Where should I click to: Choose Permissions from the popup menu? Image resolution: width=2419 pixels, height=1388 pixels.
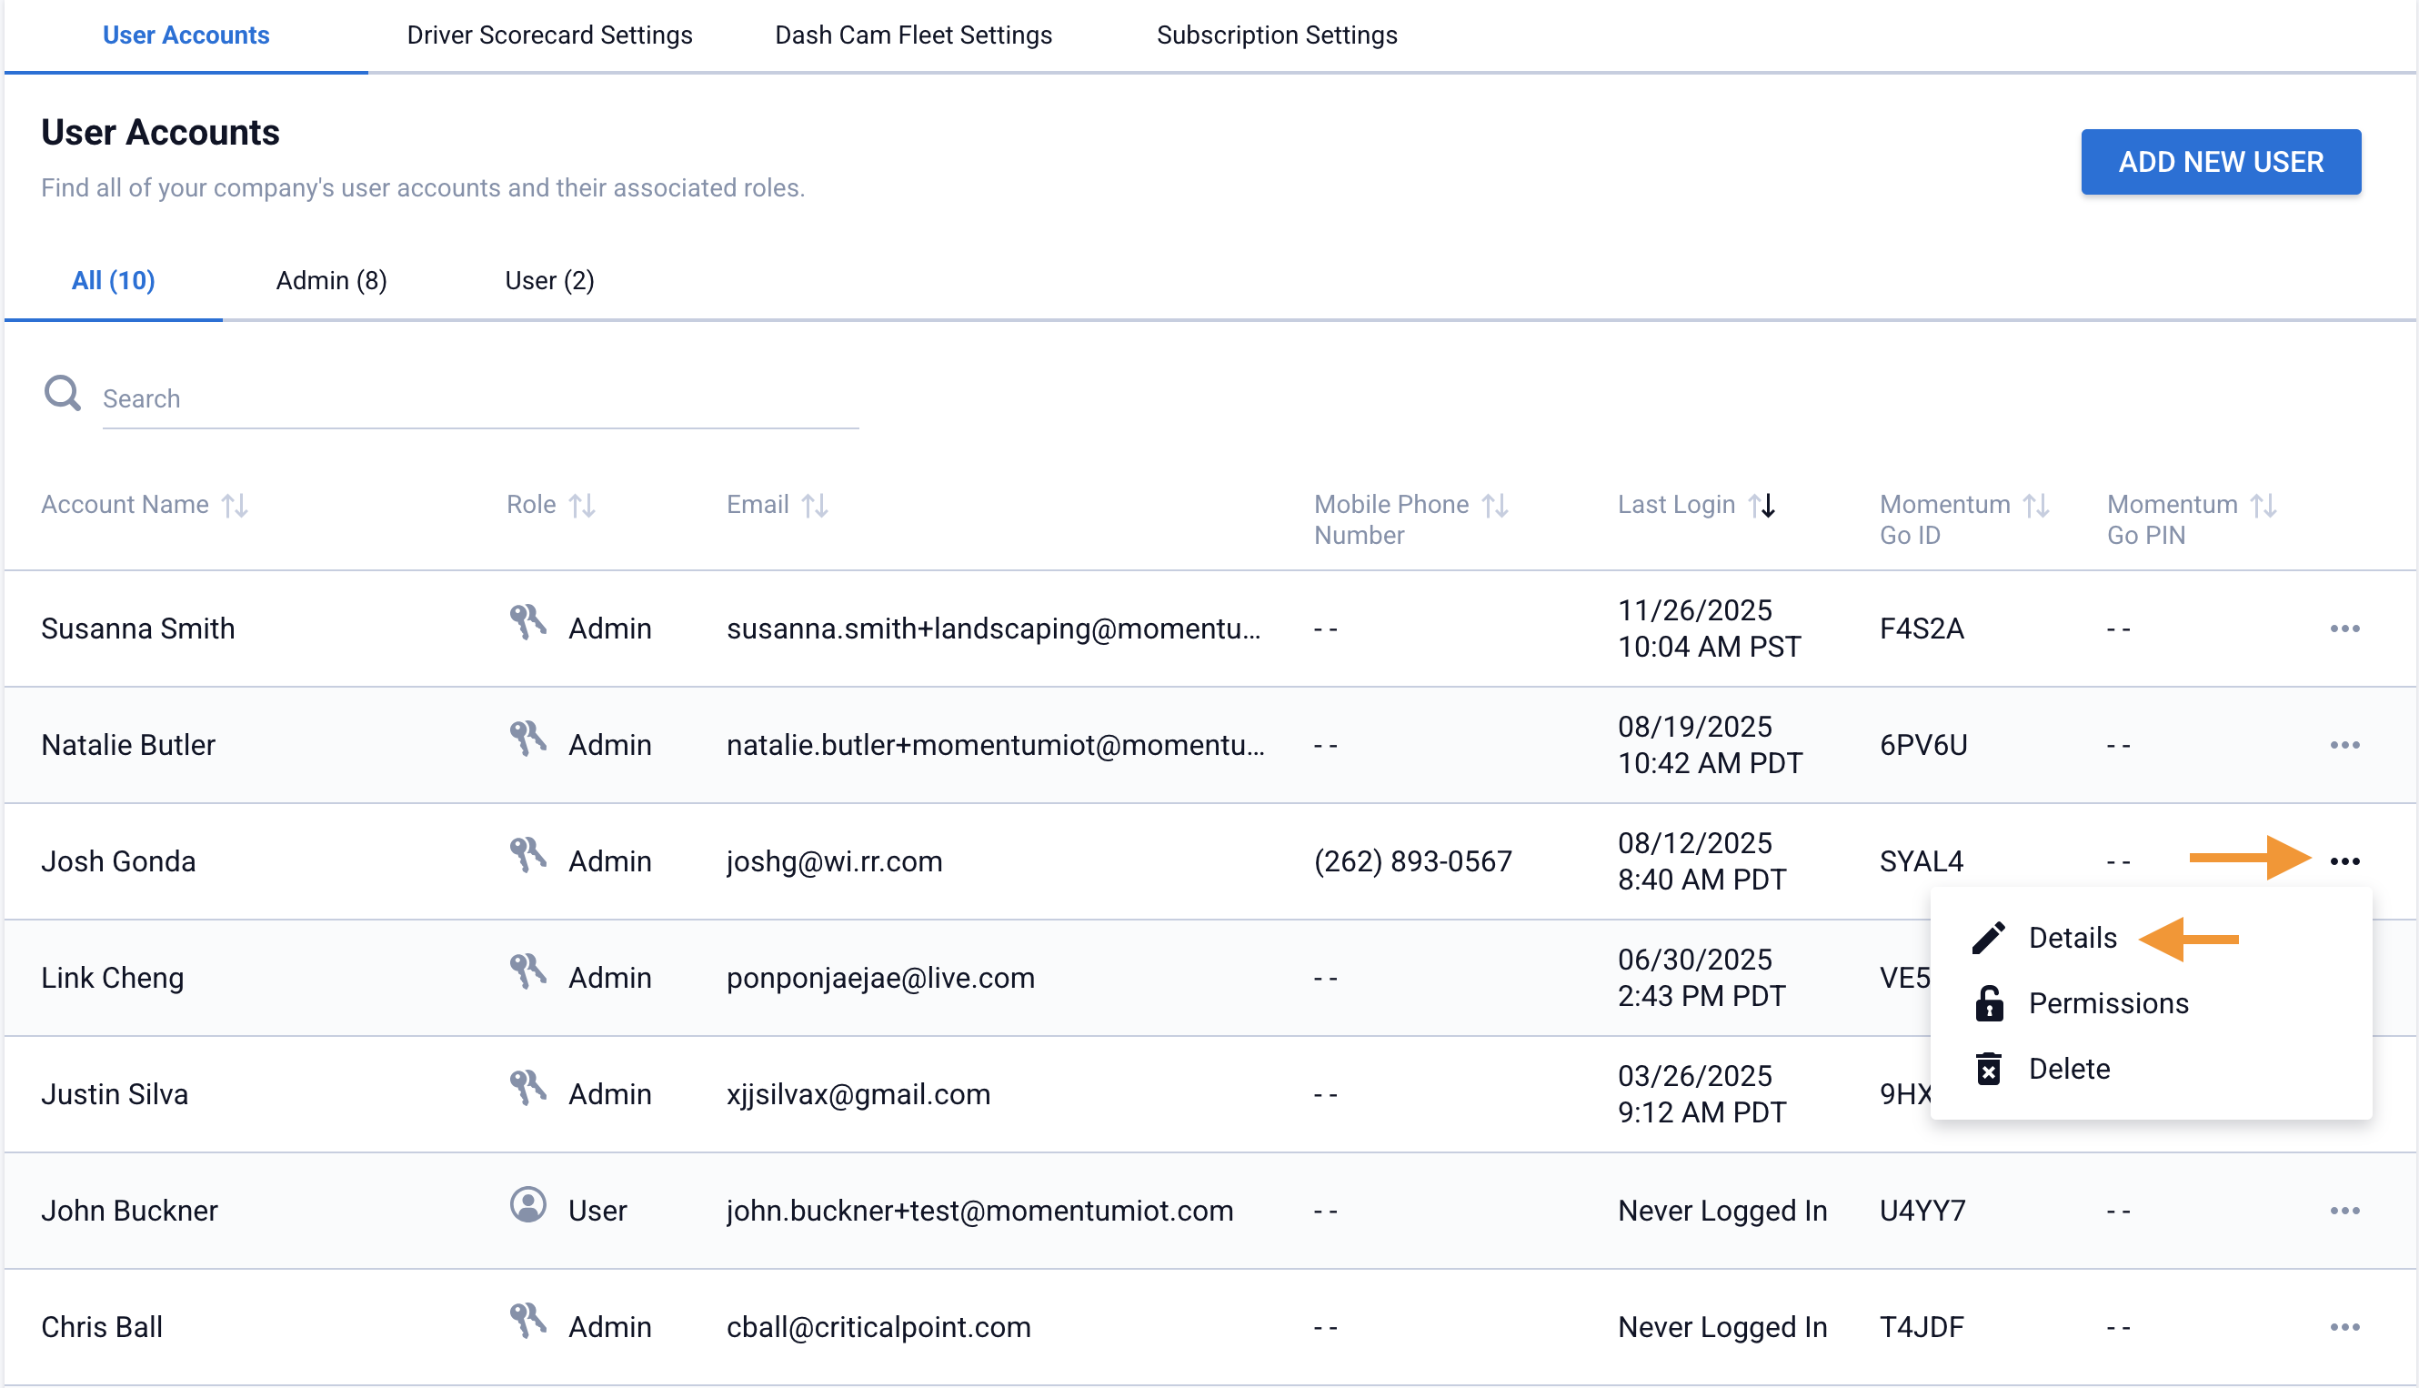coord(2107,1003)
